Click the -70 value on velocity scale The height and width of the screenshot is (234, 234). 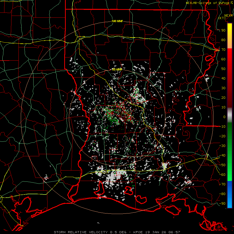pos(222,184)
